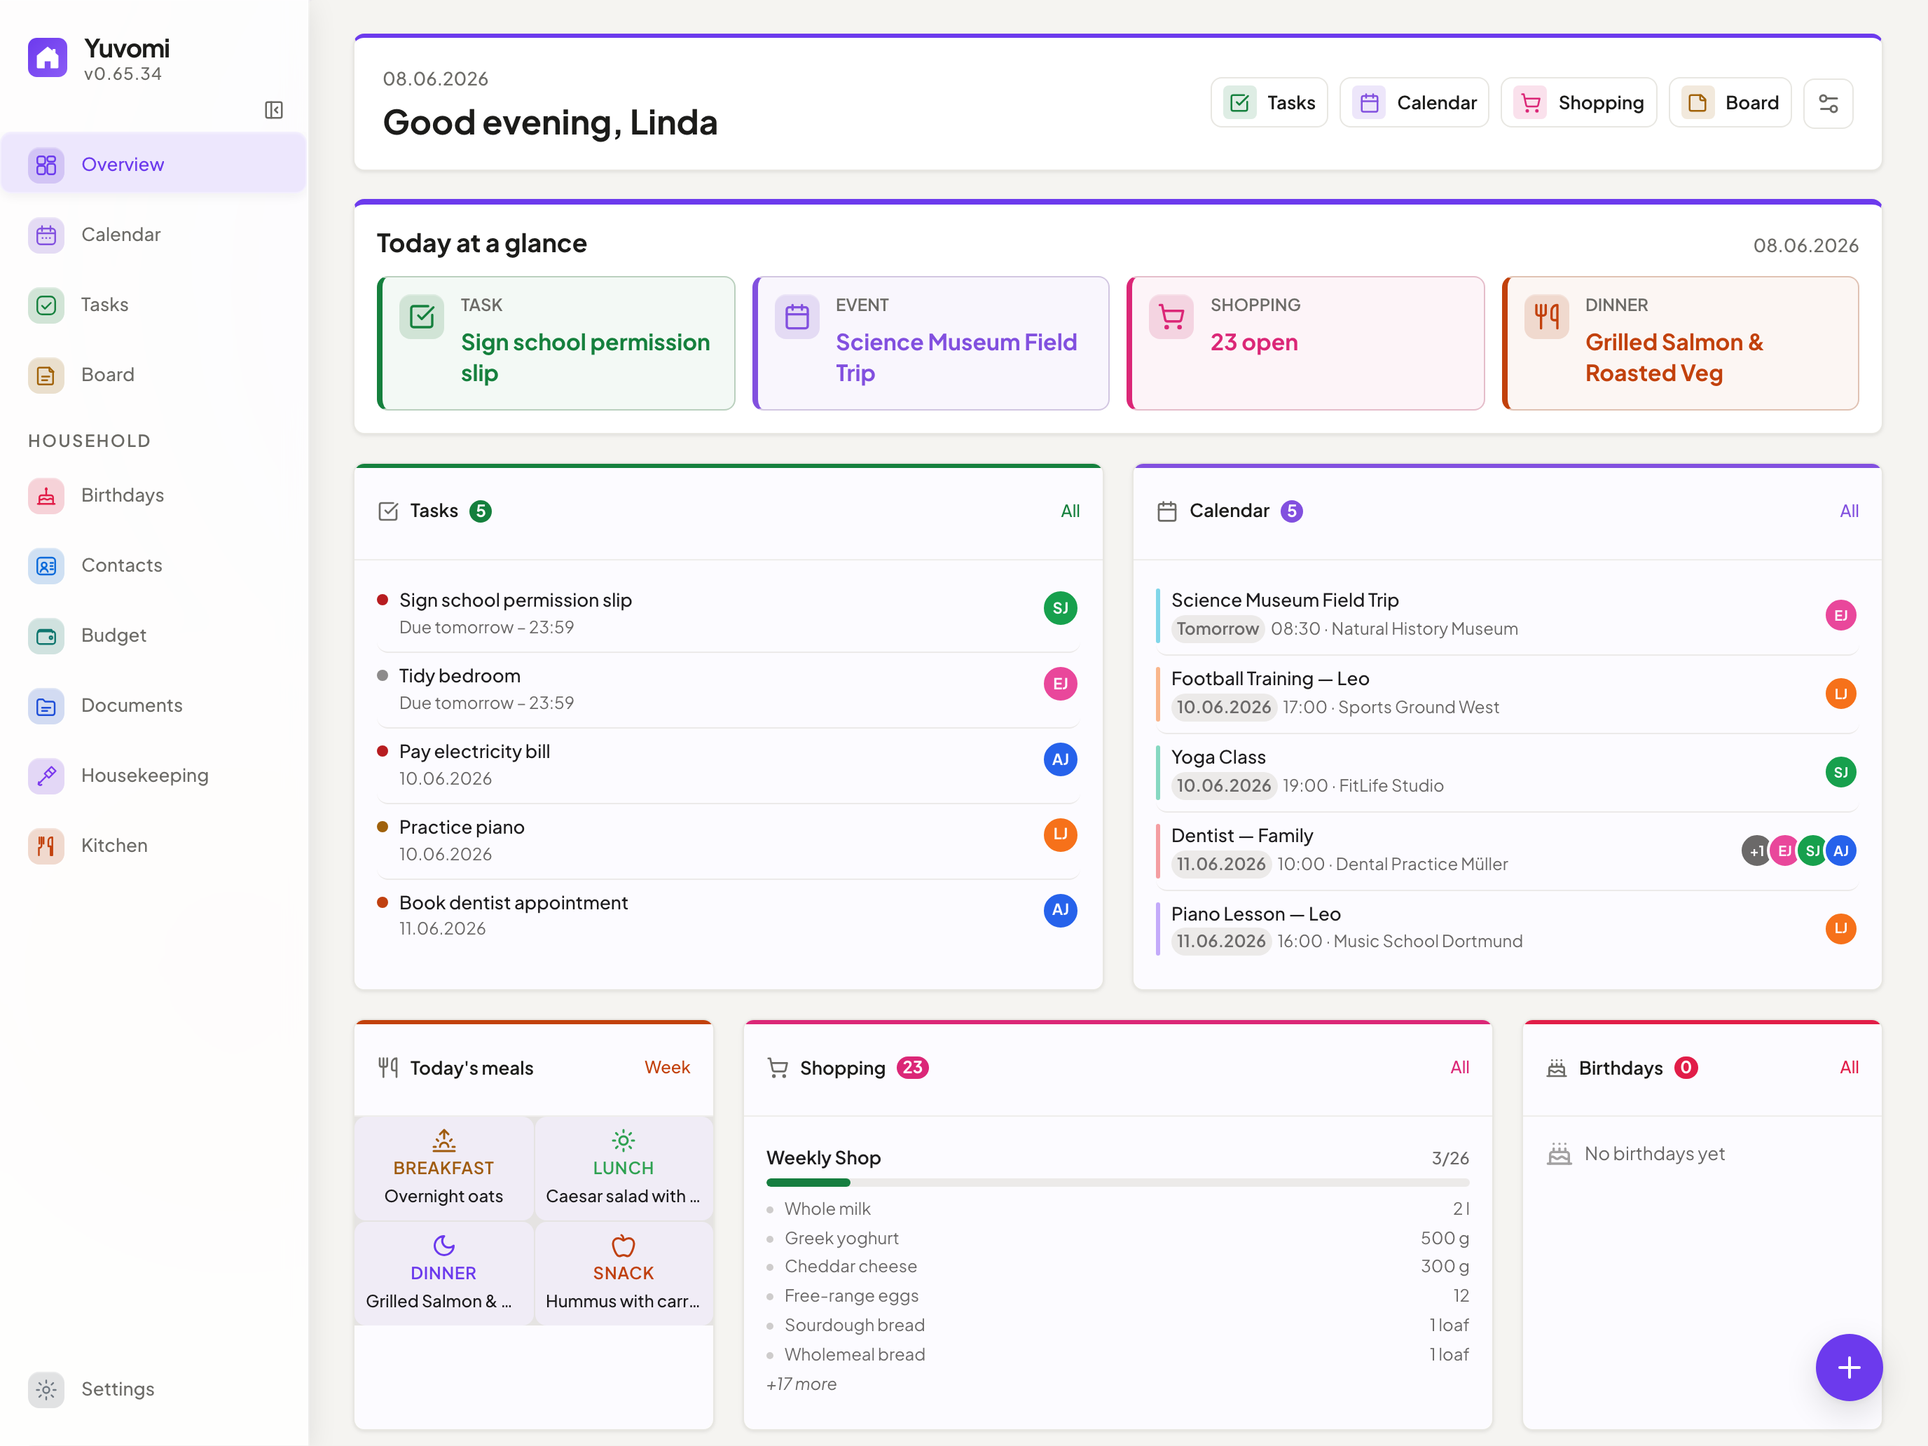Click EJ avatar on Science Museum Field Trip event

[x=1840, y=615]
